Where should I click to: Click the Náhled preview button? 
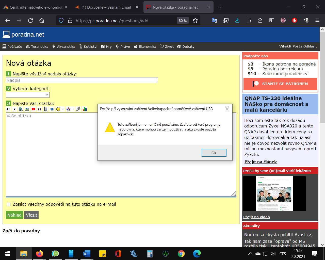pyautogui.click(x=14, y=215)
